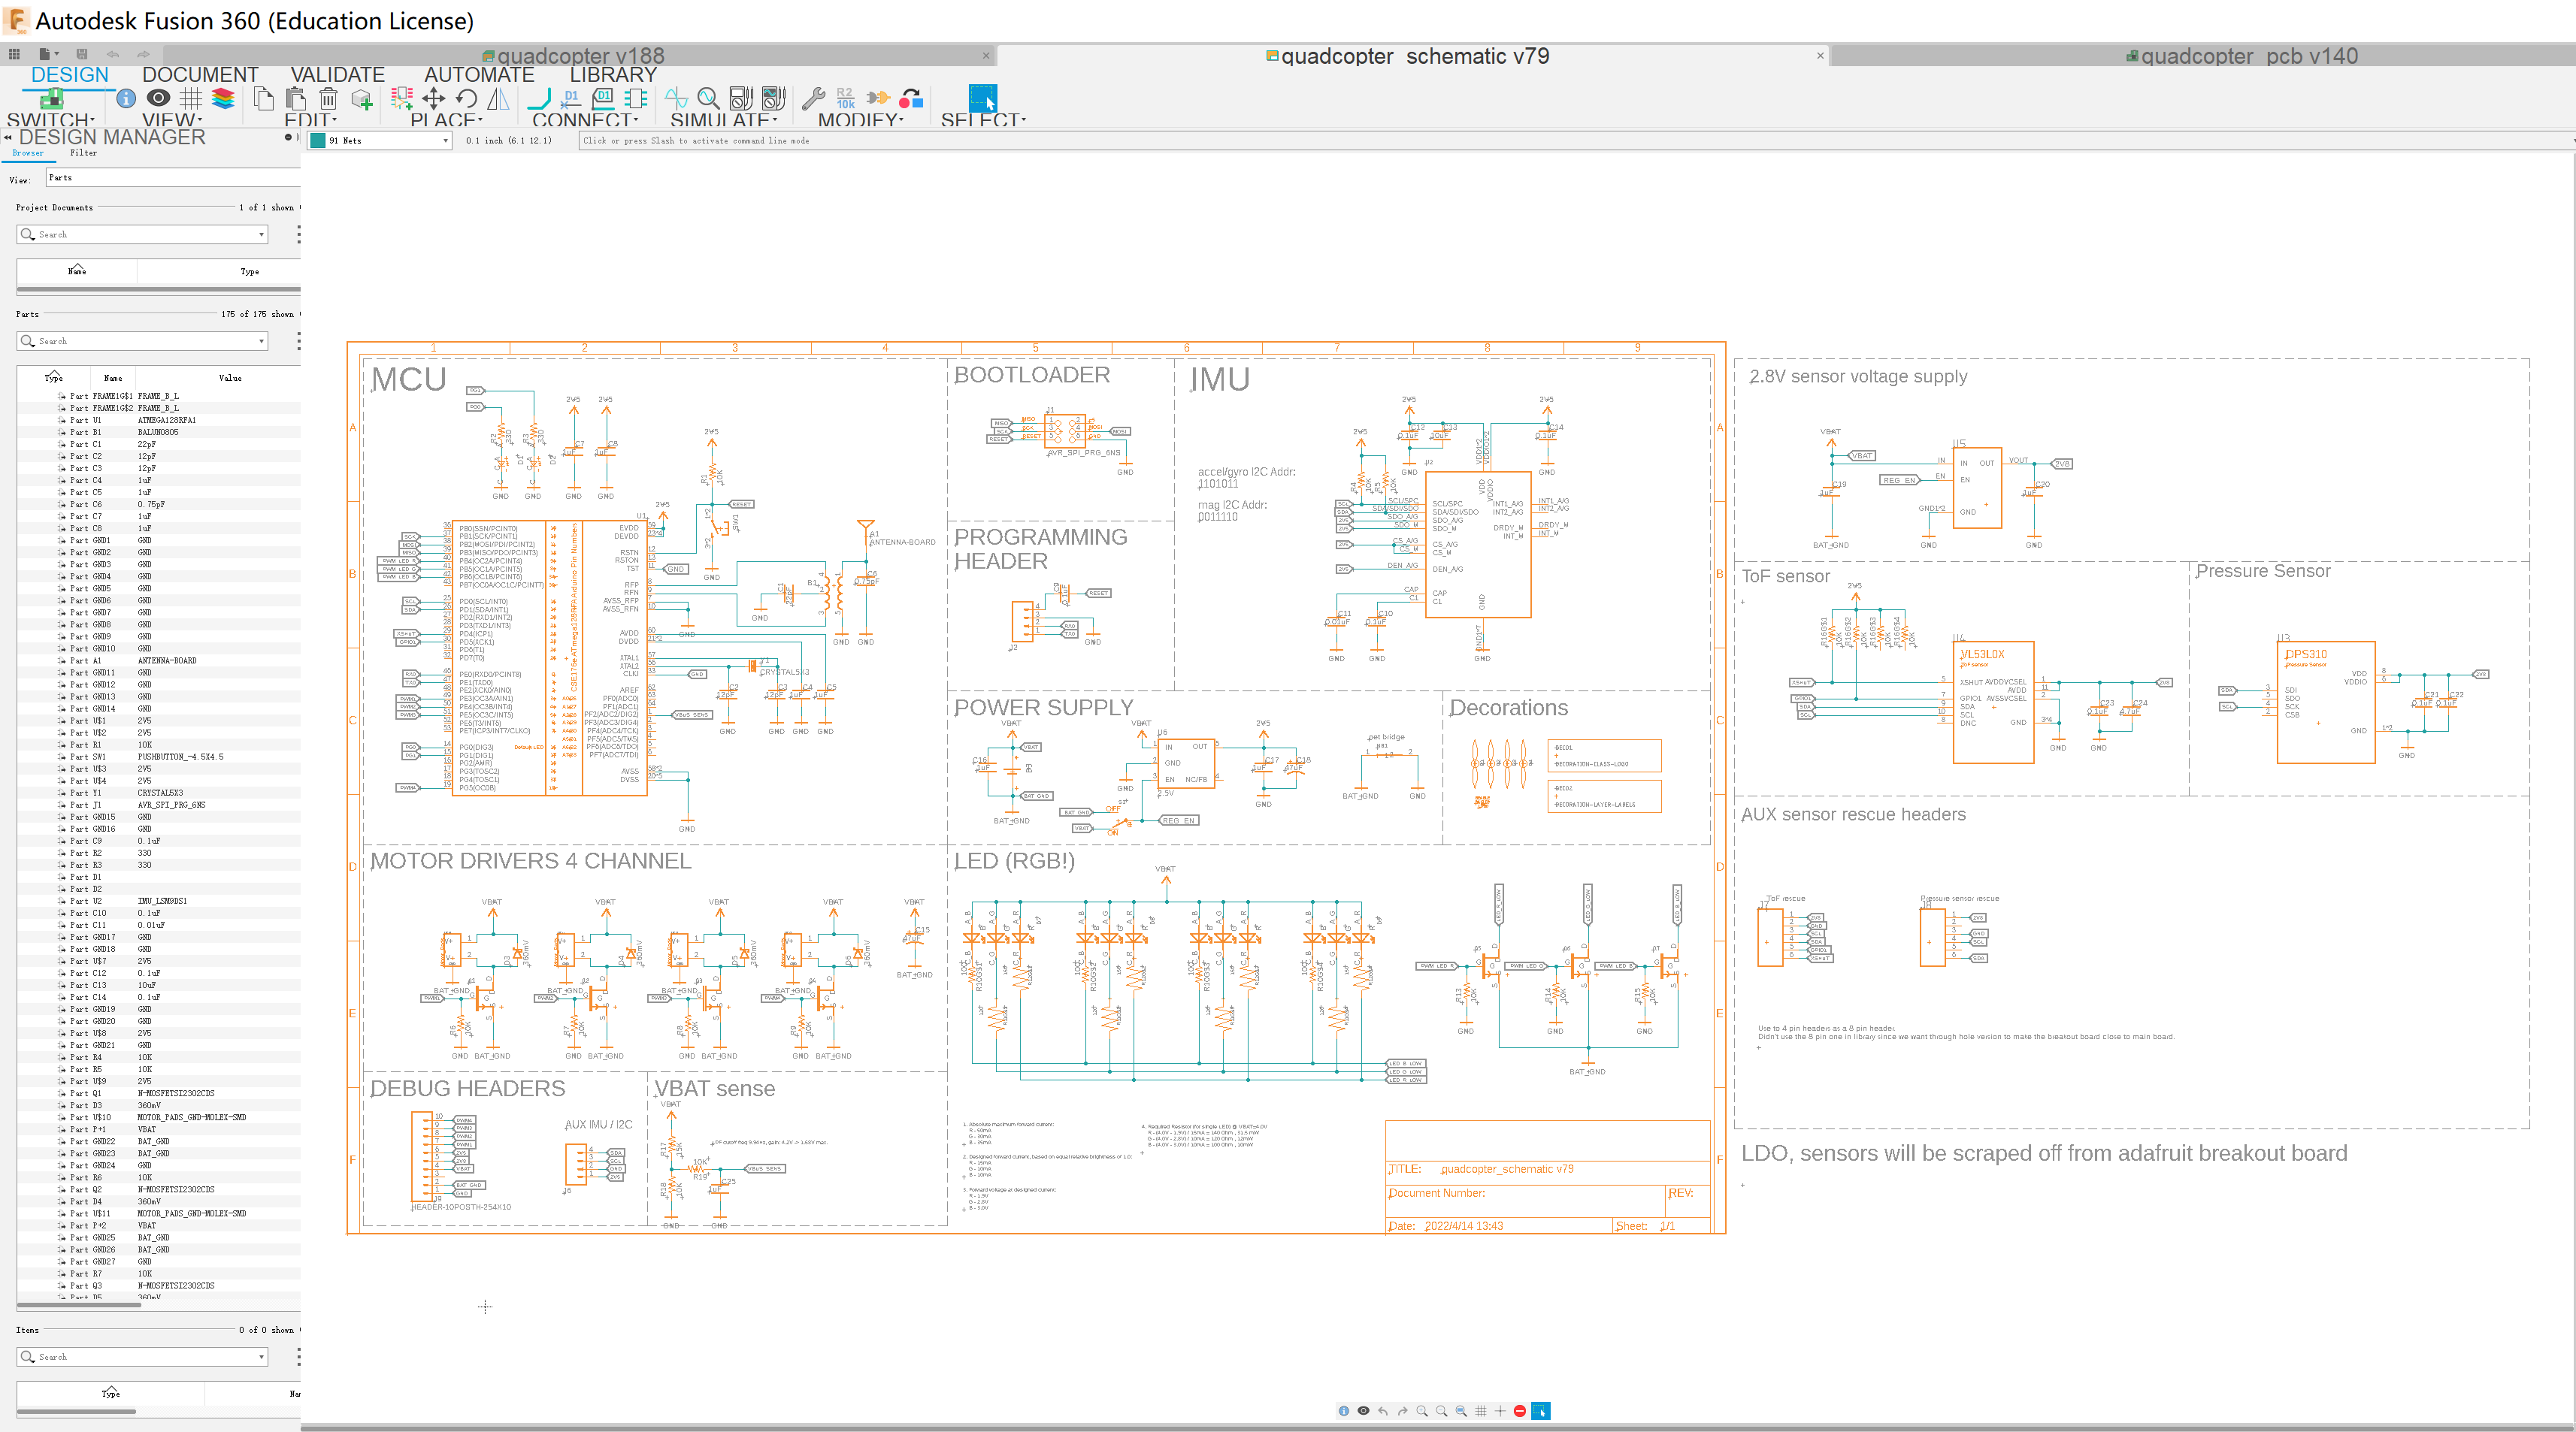This screenshot has height=1432, width=2576.
Task: Click the Switch to PCB board icon
Action: pos(51,98)
